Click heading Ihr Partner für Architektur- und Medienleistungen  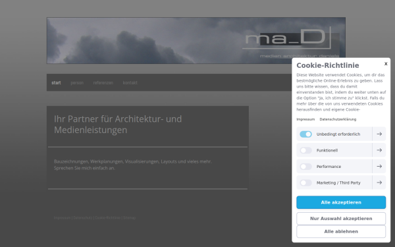pos(118,124)
